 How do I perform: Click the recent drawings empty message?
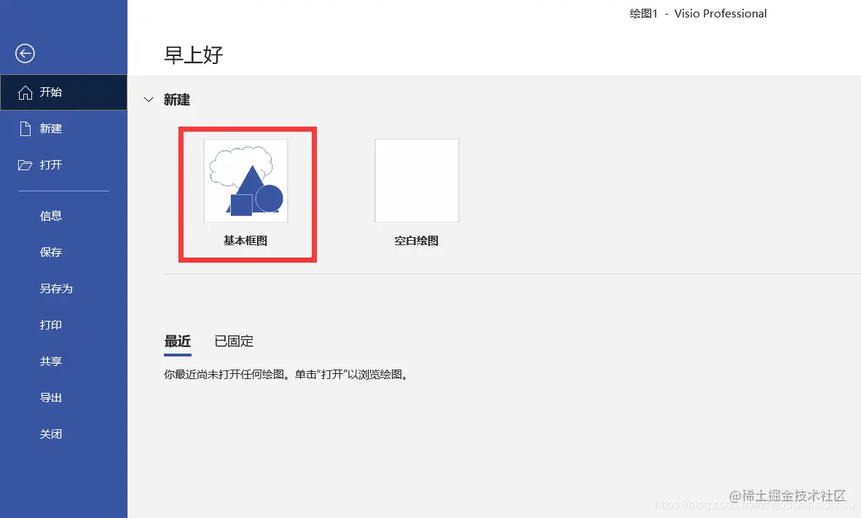click(286, 375)
